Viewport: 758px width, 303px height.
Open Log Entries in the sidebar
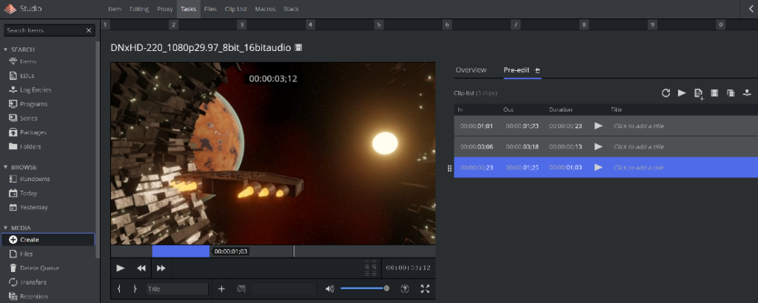[36, 89]
